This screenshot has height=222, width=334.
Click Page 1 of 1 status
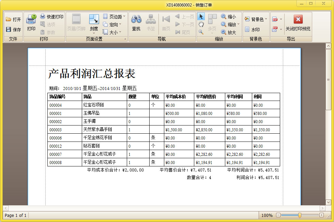(x=16, y=216)
